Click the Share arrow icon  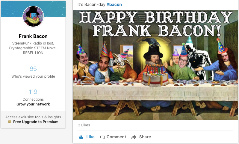coord(134,137)
